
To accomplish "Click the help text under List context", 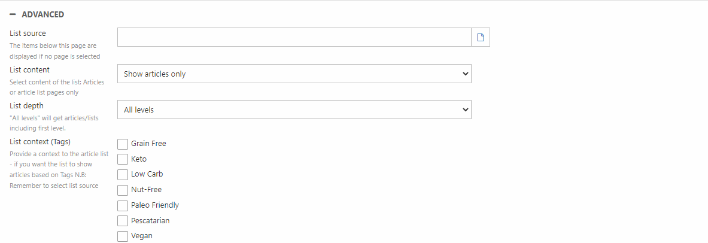I will coord(58,170).
